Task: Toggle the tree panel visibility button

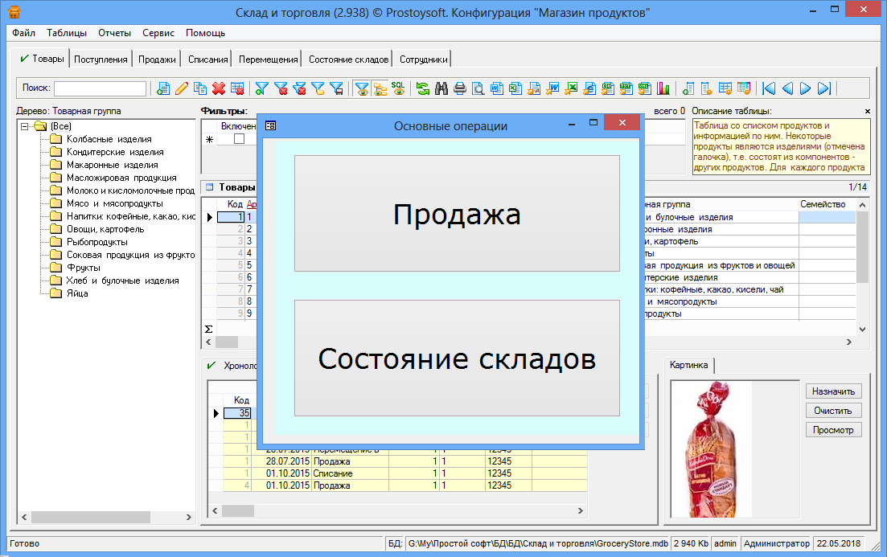Action: click(380, 88)
